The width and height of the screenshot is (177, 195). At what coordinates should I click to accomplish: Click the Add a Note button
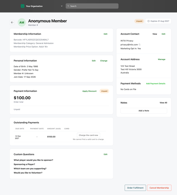pos(144,111)
